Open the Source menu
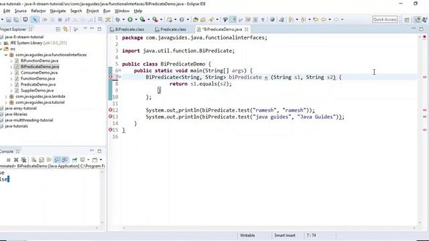This screenshot has height=241, width=429. tap(21, 11)
